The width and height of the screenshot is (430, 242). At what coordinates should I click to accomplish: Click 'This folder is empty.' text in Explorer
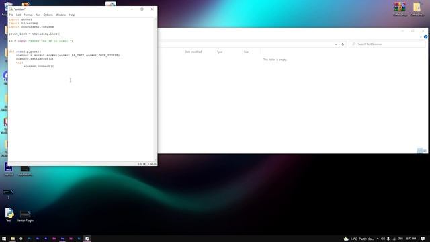275,60
